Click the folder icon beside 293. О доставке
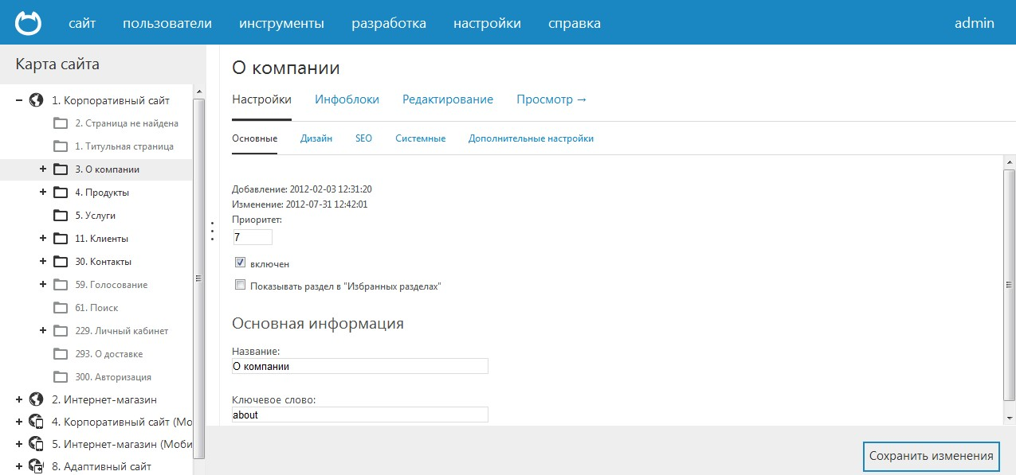The image size is (1016, 475). click(x=62, y=353)
